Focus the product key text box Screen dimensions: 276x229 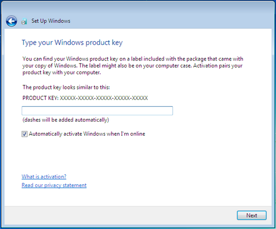97,111
